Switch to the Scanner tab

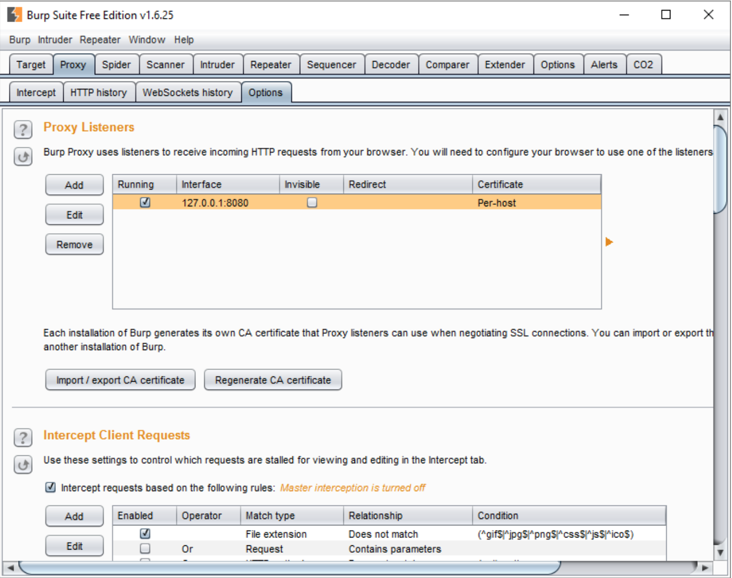(x=165, y=65)
